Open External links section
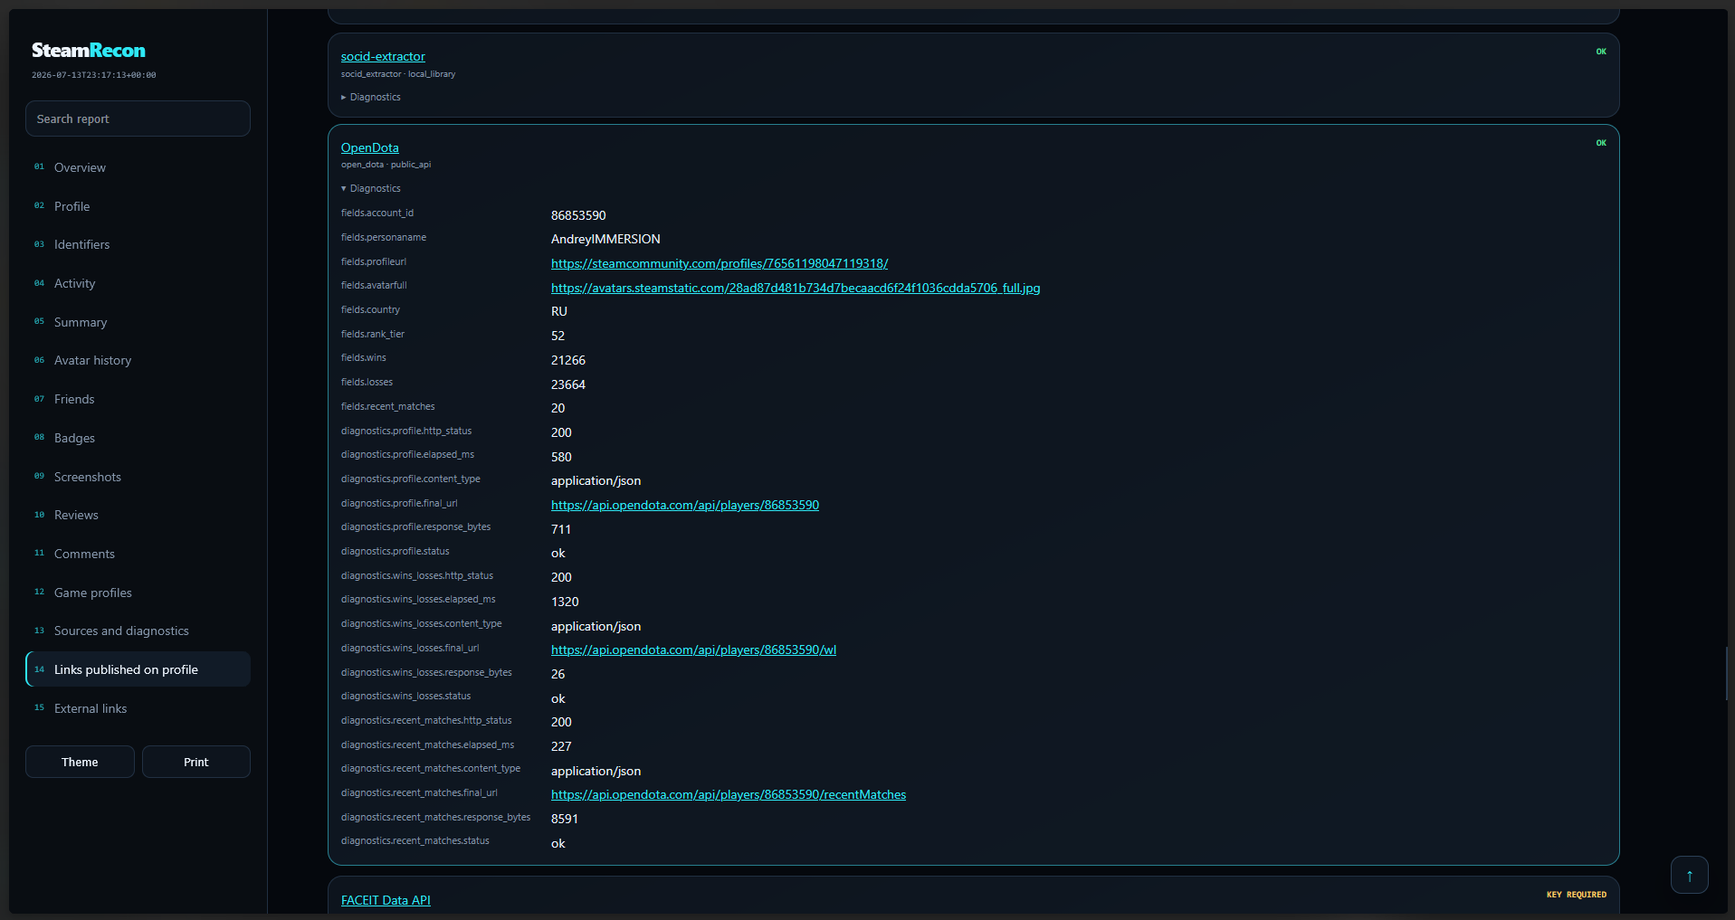 (138, 708)
